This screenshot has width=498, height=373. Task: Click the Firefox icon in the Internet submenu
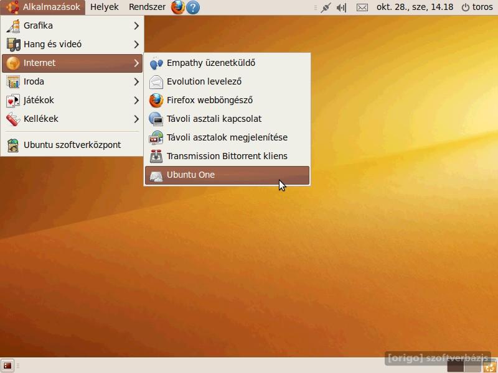(156, 101)
